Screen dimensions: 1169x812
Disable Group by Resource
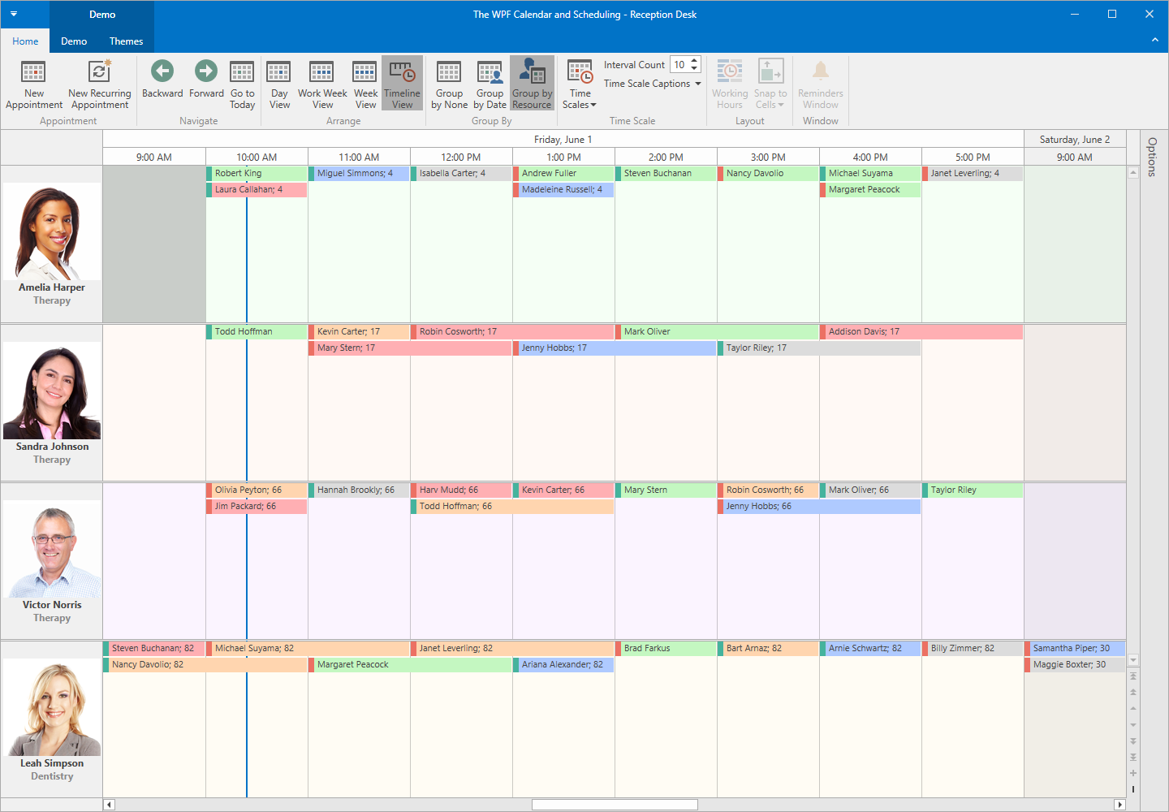click(532, 84)
